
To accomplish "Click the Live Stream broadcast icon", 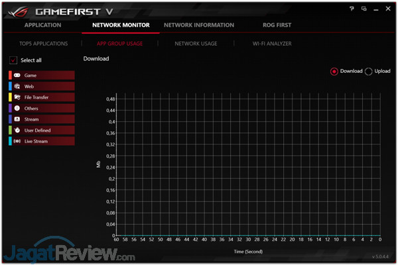I will coord(17,141).
